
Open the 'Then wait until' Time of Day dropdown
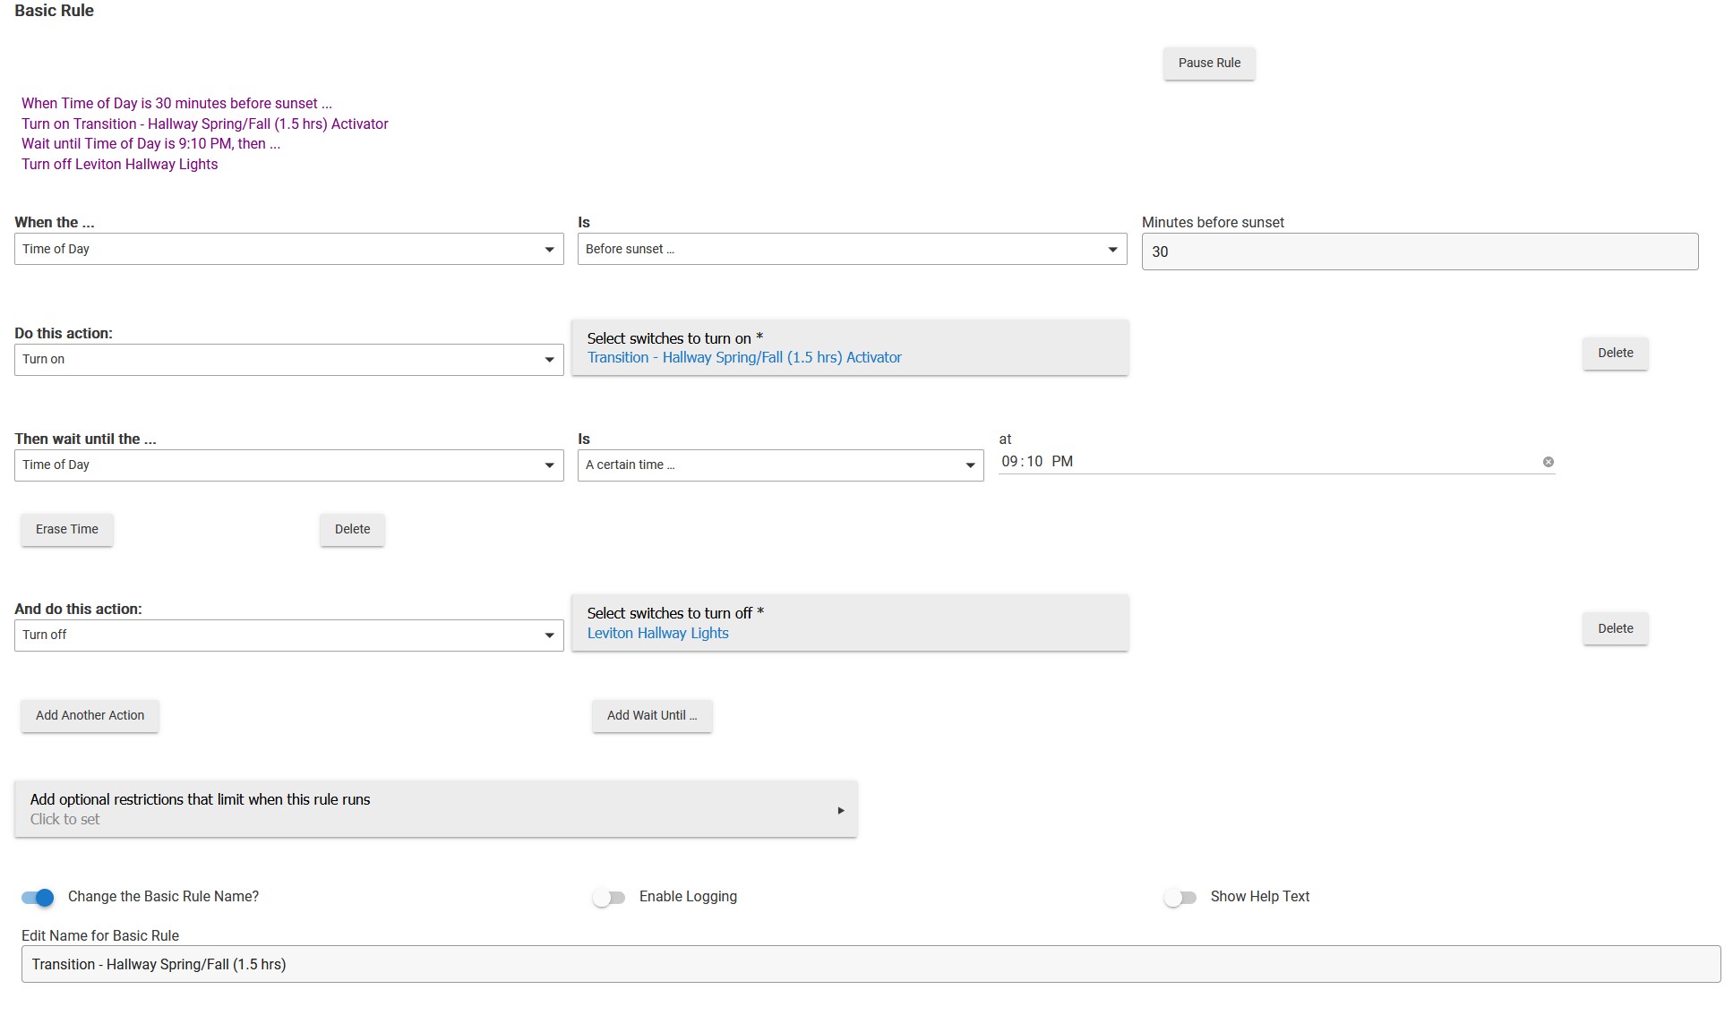click(289, 465)
